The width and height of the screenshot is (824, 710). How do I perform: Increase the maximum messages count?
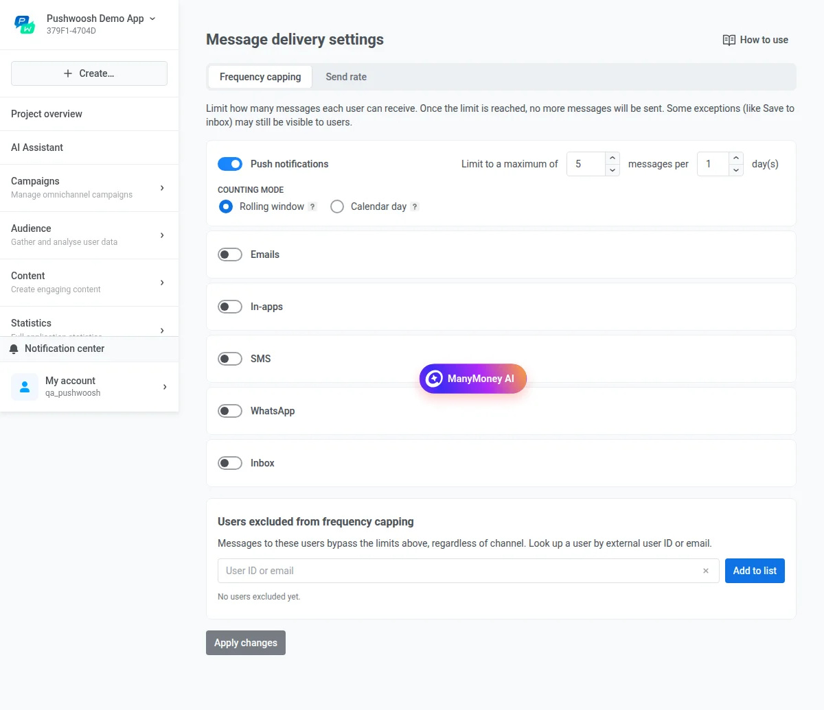[x=613, y=158]
